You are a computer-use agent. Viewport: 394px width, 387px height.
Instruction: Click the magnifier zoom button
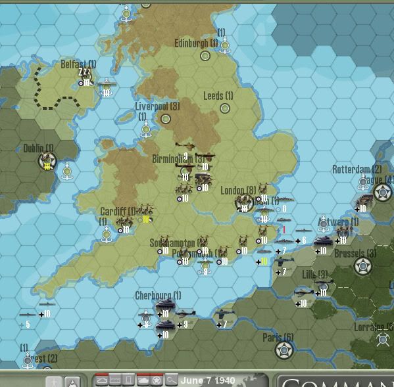point(171,380)
